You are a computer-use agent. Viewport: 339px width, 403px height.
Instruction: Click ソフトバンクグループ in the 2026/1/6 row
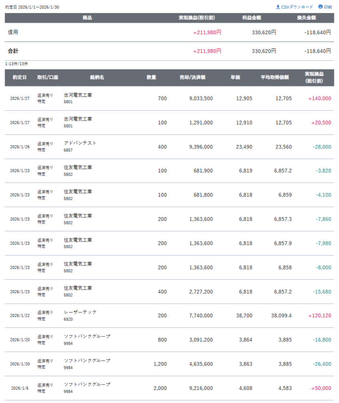tap(87, 385)
